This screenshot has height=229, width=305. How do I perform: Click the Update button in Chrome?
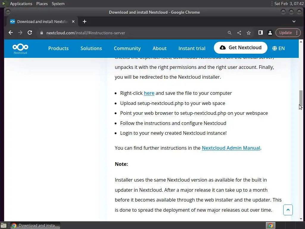tap(285, 33)
